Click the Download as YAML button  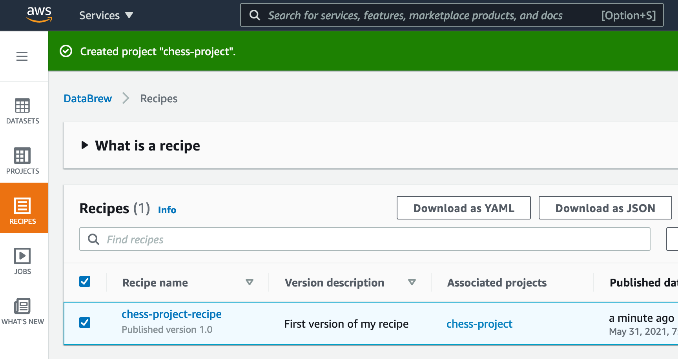(x=463, y=208)
